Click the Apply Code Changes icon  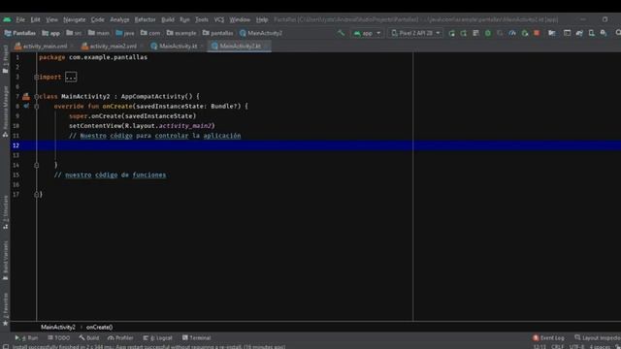point(464,33)
